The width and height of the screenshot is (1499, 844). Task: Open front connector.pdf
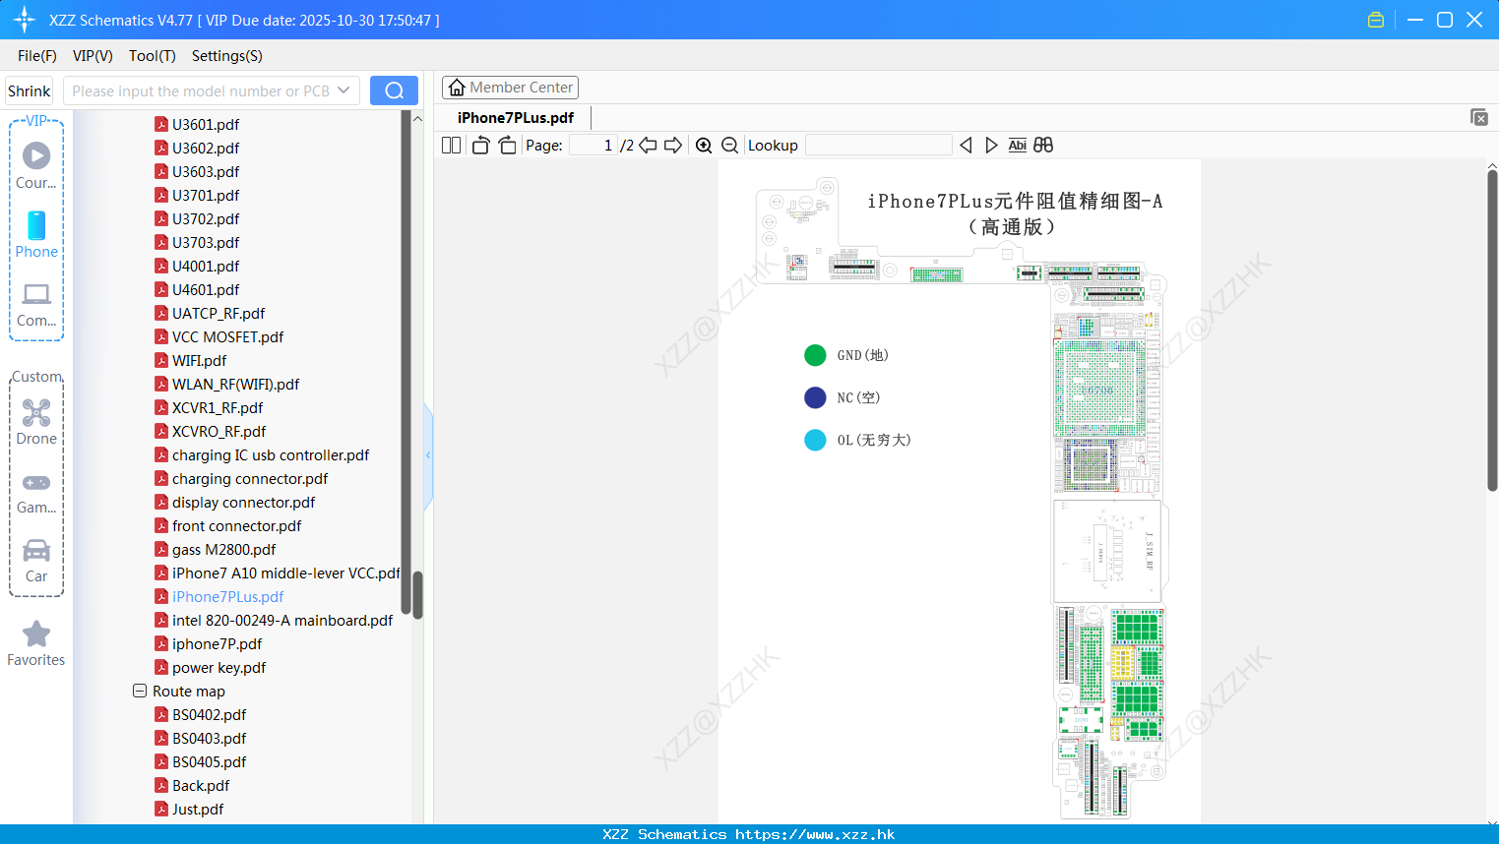click(228, 525)
